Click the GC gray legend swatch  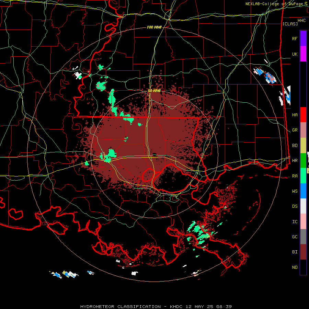point(303,237)
